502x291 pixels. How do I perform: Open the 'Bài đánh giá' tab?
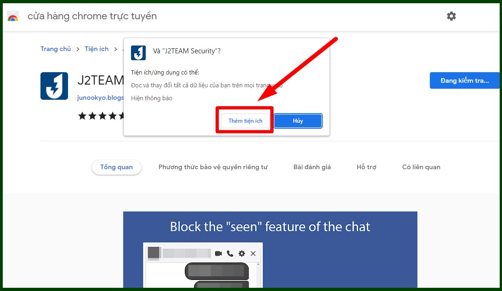(x=312, y=167)
